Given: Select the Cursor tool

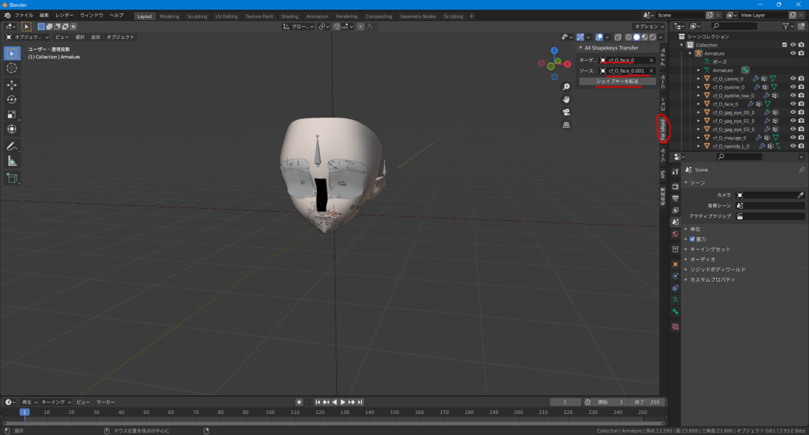Looking at the screenshot, I should point(12,69).
